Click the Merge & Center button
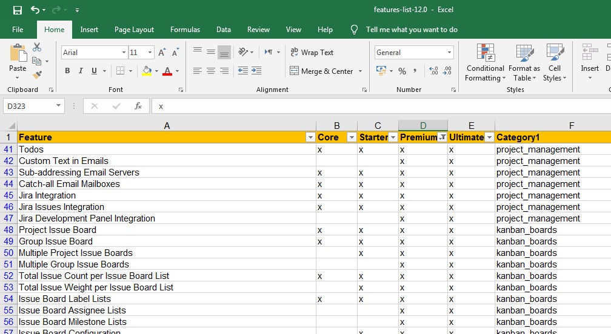 click(321, 71)
